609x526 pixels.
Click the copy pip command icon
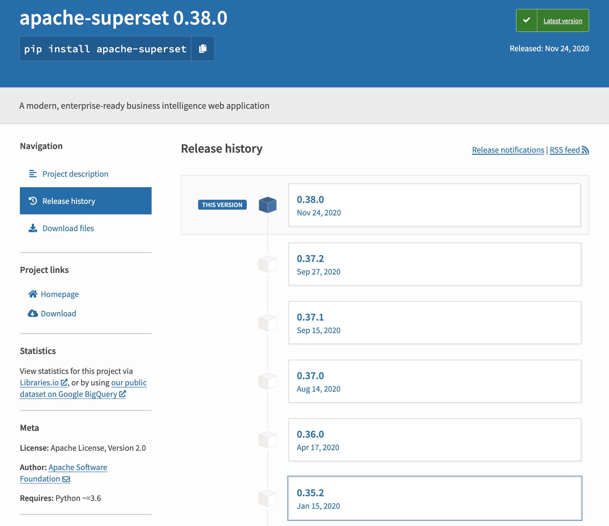click(x=203, y=49)
